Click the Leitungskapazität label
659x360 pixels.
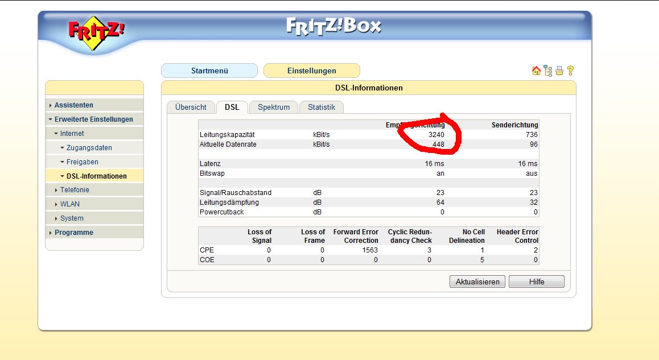[x=227, y=134]
